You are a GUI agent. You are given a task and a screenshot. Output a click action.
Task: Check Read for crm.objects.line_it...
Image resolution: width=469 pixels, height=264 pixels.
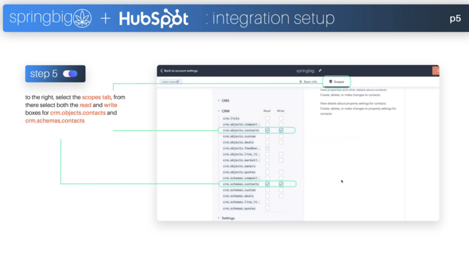[267, 154]
